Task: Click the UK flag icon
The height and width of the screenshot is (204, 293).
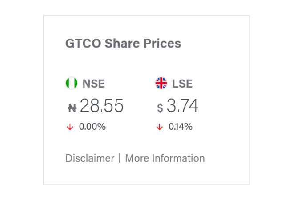Action: coord(161,83)
